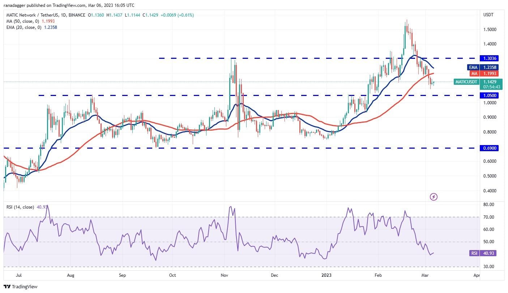Click the 1.0500 support level label
Screen dimensions: 508x293
pyautogui.click(x=489, y=96)
